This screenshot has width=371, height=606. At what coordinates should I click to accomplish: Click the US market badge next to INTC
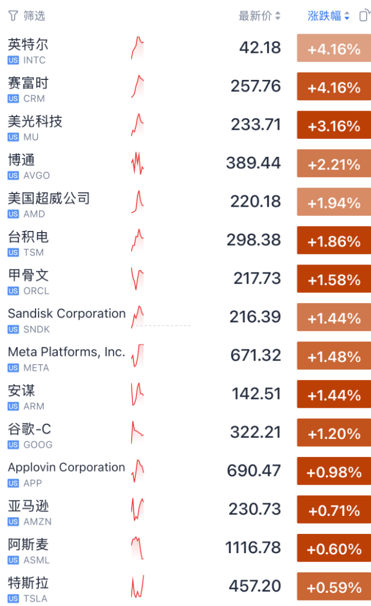13,60
